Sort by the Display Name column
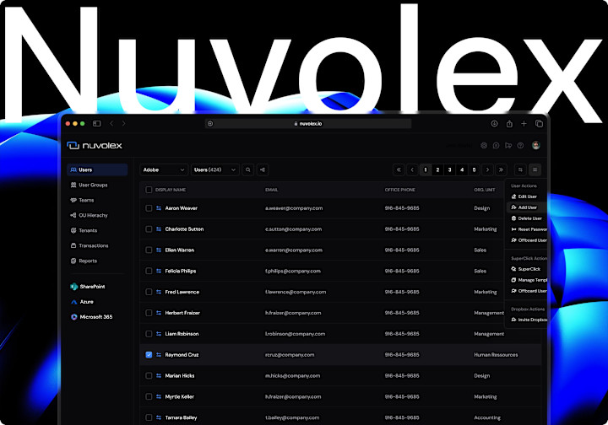This screenshot has height=425, width=608. tap(171, 190)
